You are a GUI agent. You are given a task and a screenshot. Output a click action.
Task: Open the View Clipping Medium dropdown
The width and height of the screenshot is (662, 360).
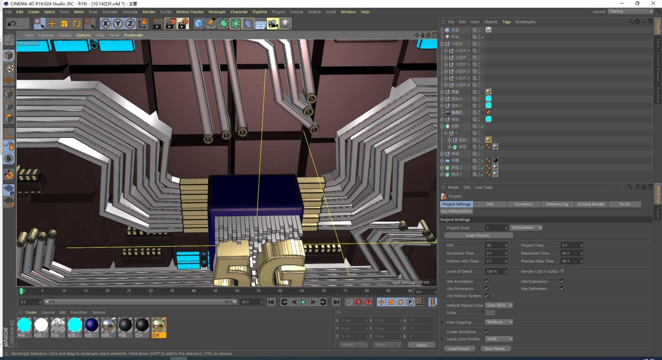(x=499, y=322)
